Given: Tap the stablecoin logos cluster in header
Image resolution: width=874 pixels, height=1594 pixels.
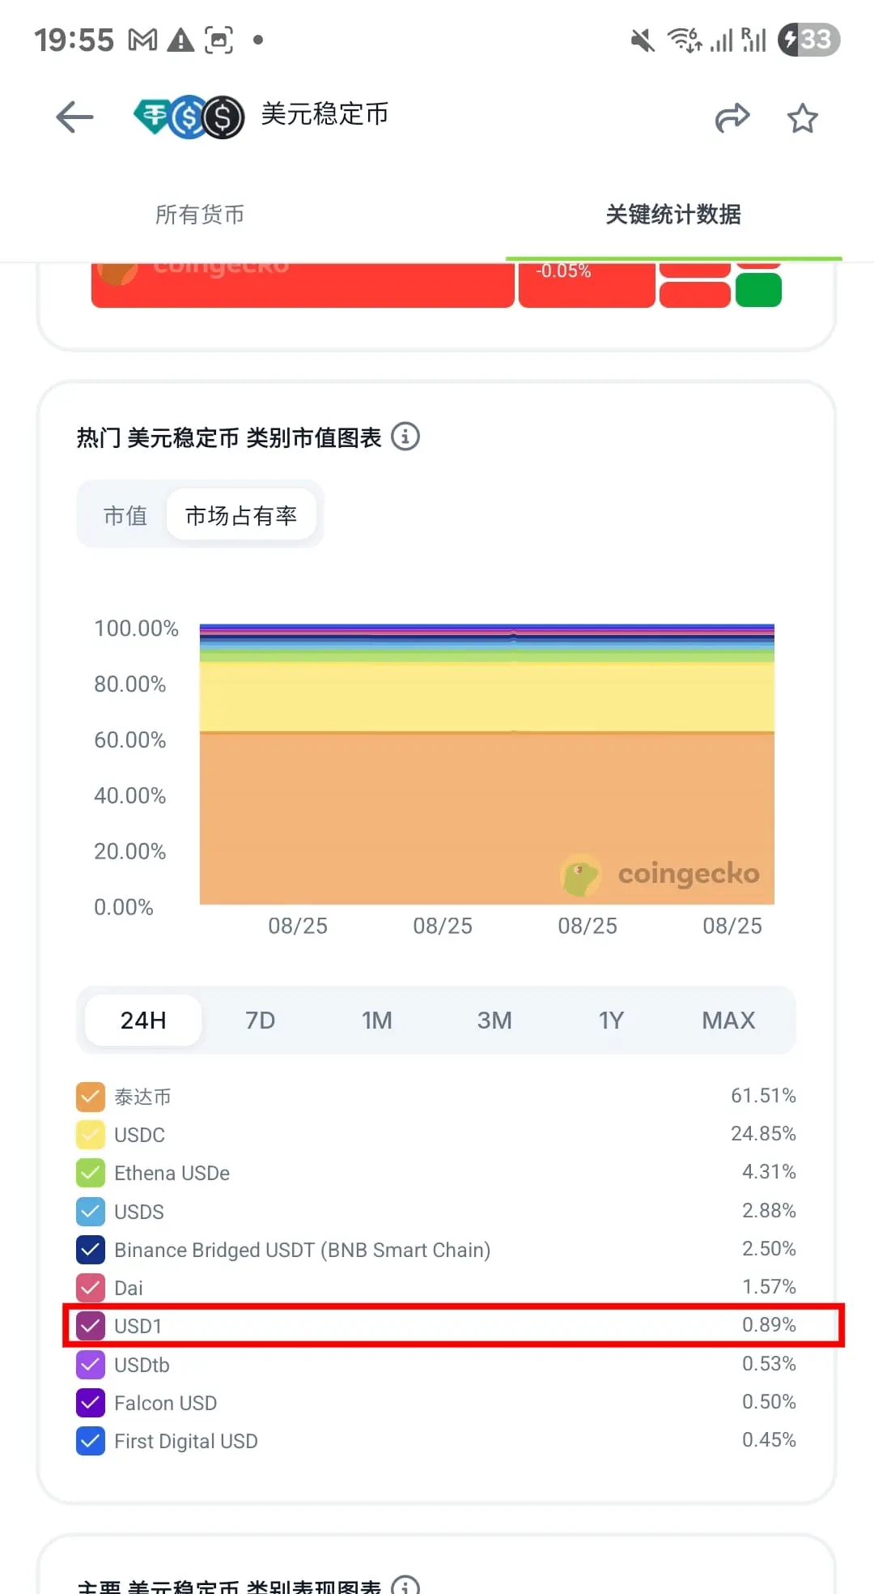Looking at the screenshot, I should tap(189, 117).
